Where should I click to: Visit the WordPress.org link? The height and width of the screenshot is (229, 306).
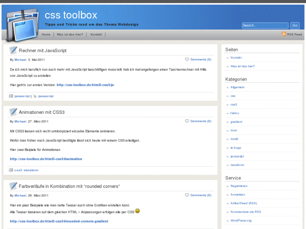241,221
